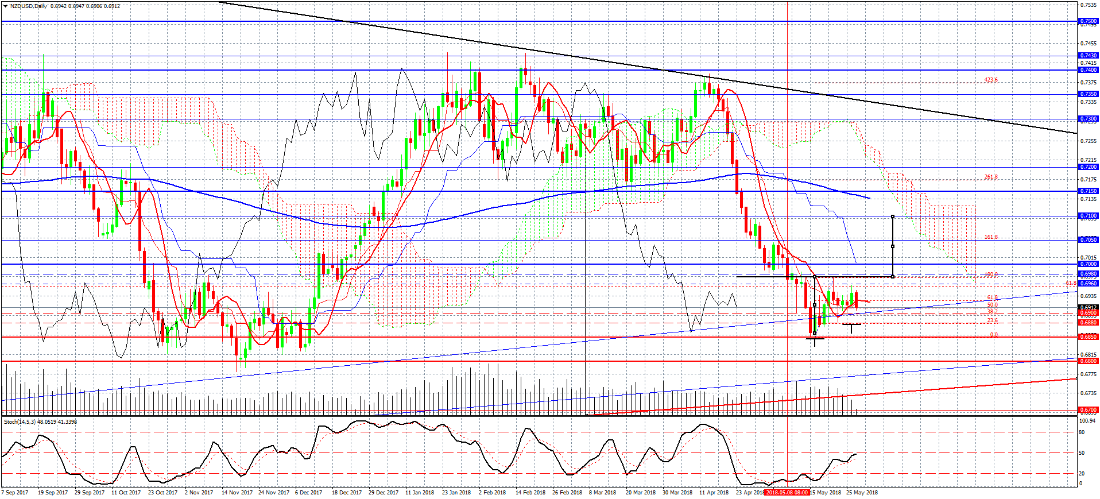Image resolution: width=1100 pixels, height=499 pixels.
Task: Click the 0.7535 price scale value
Action: 1089,5
